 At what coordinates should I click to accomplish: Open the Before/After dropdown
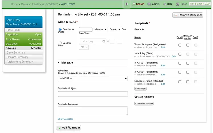click(114, 29)
